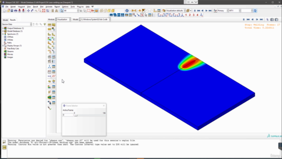Click the blue Query information icon
This screenshot has height=159, width=282.
coord(127,11)
